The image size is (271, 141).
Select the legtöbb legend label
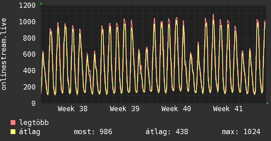(x=34, y=123)
